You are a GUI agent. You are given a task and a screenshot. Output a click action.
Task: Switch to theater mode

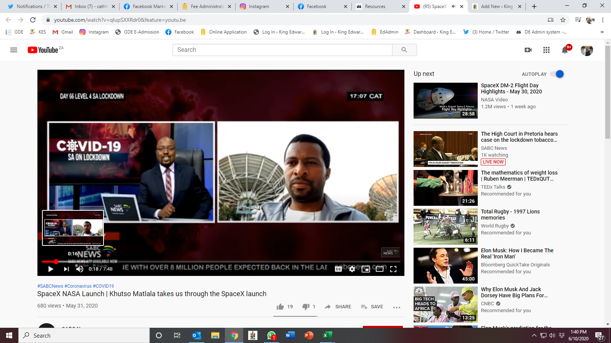point(379,269)
